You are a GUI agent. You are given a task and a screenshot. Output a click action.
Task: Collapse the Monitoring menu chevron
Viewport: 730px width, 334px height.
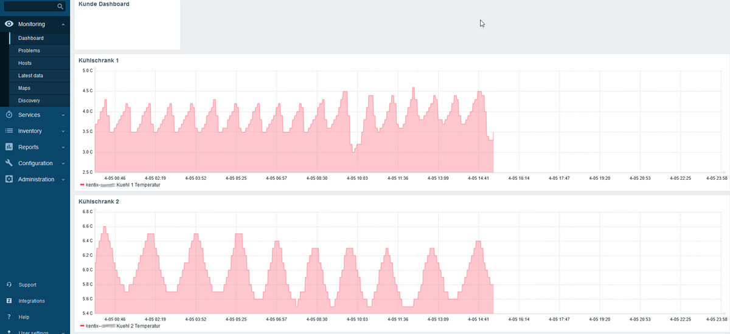coord(63,24)
